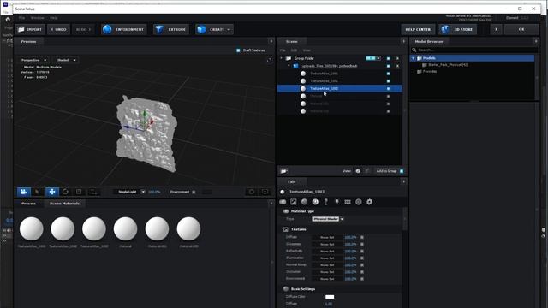Toggle visibility of the highlighted TextureAtlas row
Image resolution: width=548 pixels, height=308 pixels.
pos(388,89)
